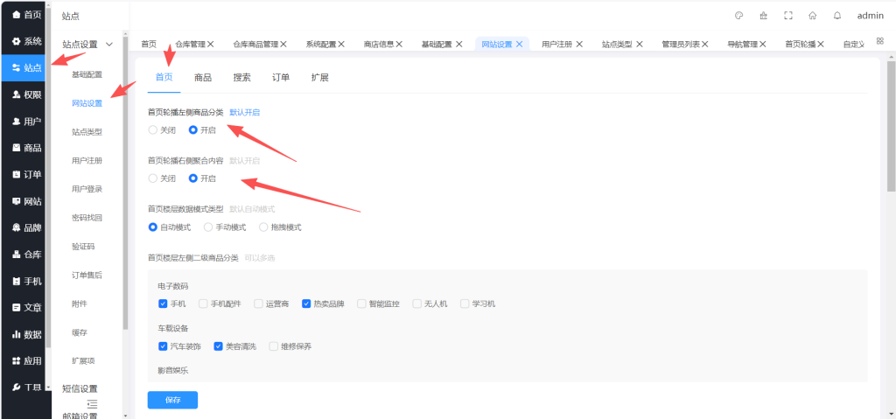Collapse the submenu with the fold icon
Viewport: 896px width, 419px height.
point(92,404)
